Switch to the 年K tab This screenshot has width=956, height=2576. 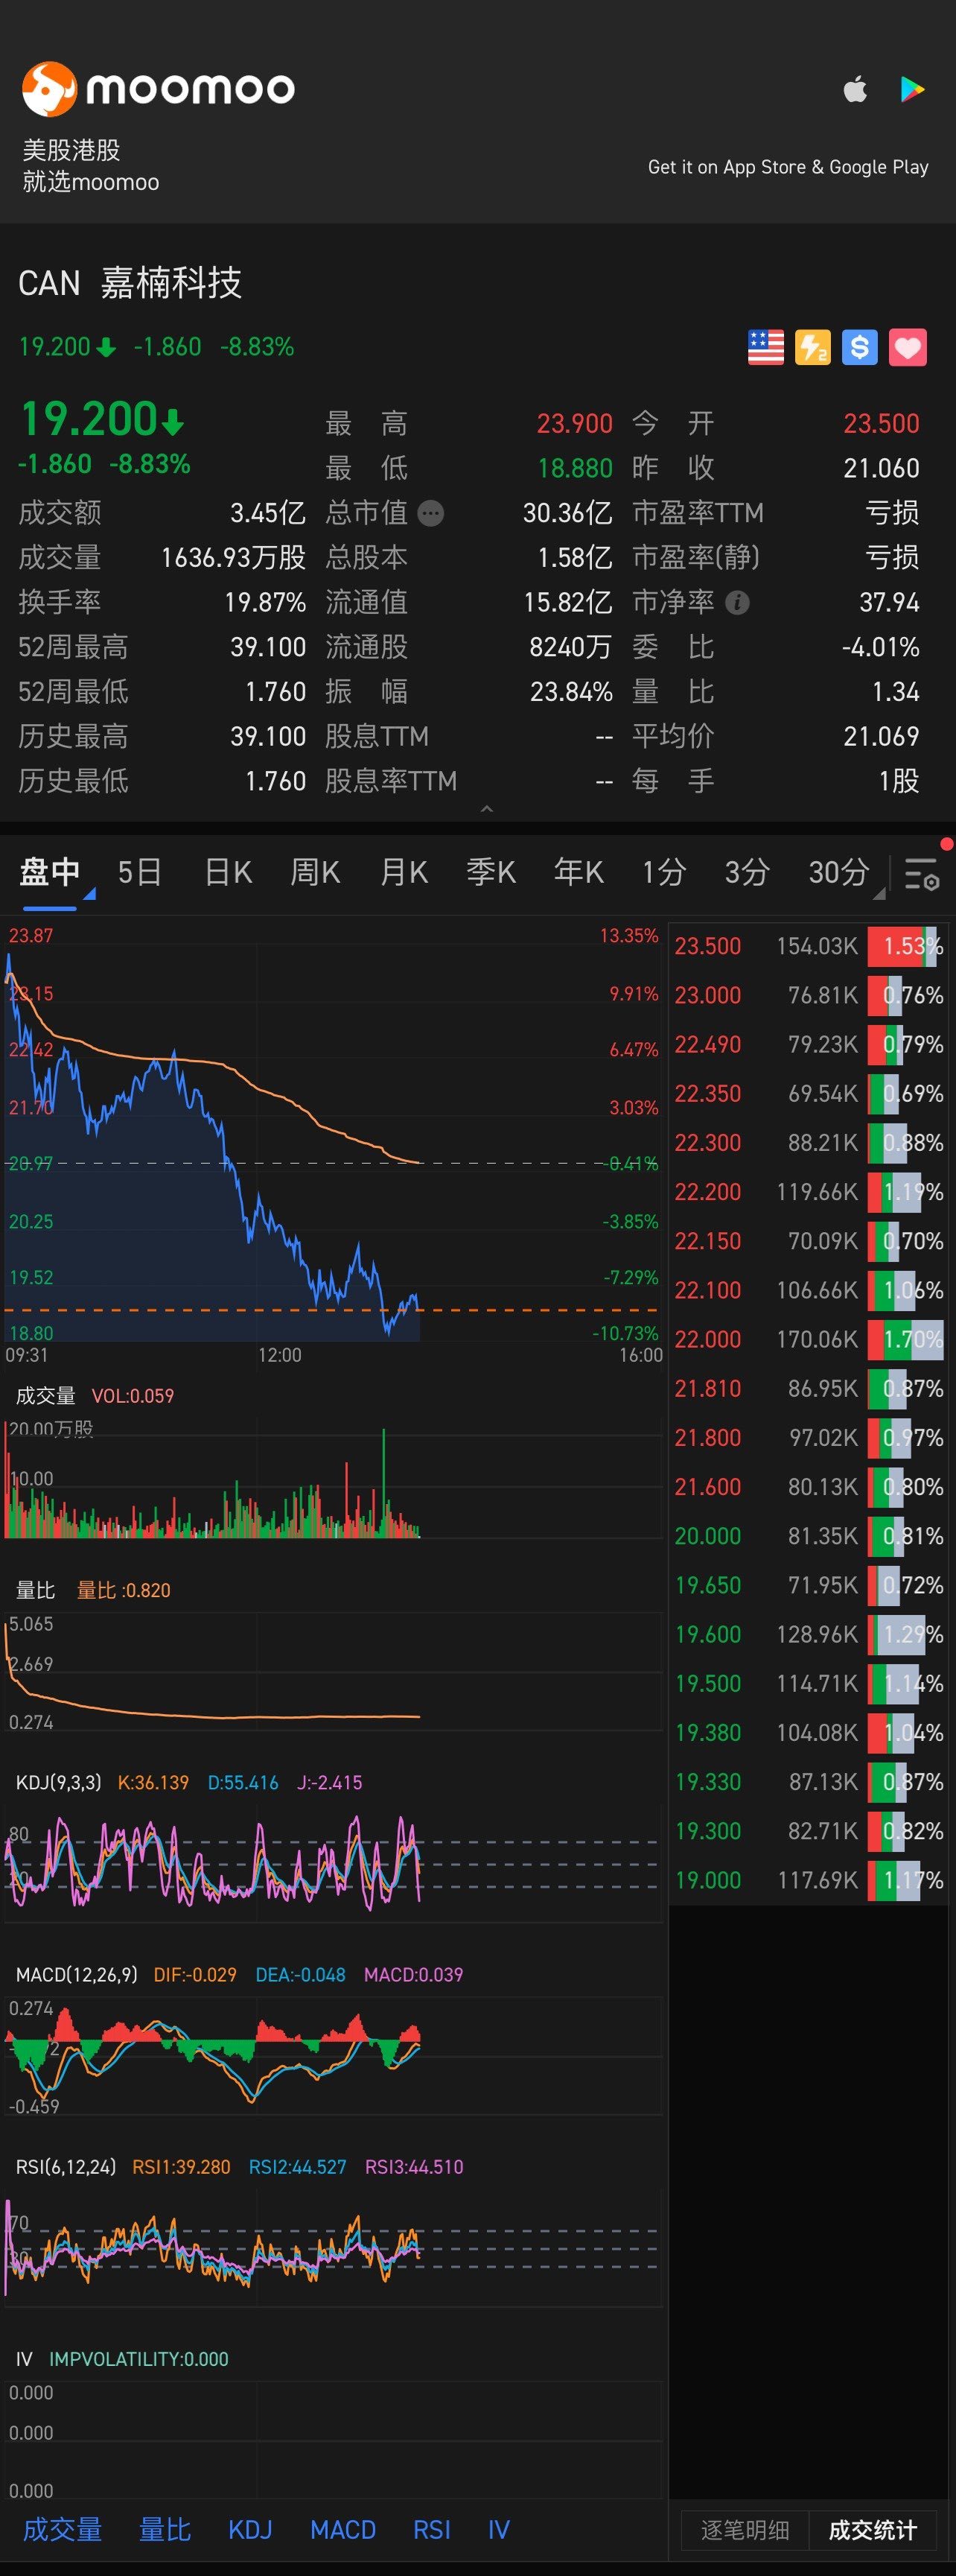click(579, 872)
